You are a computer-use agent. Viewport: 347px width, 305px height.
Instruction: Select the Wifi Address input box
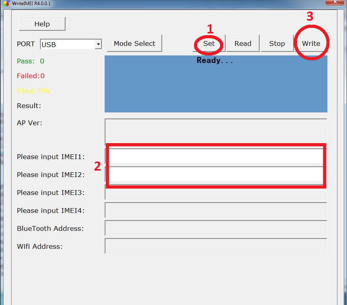click(216, 246)
